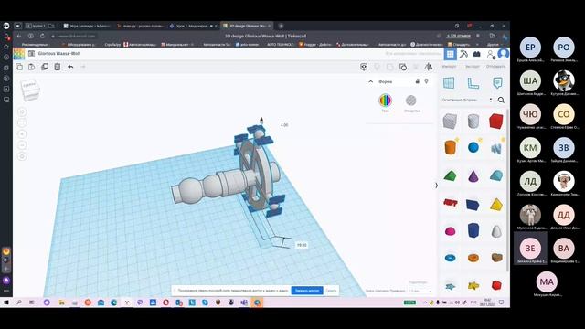Click the Mirror tool icon
This screenshot has width=585, height=329.
(429, 67)
